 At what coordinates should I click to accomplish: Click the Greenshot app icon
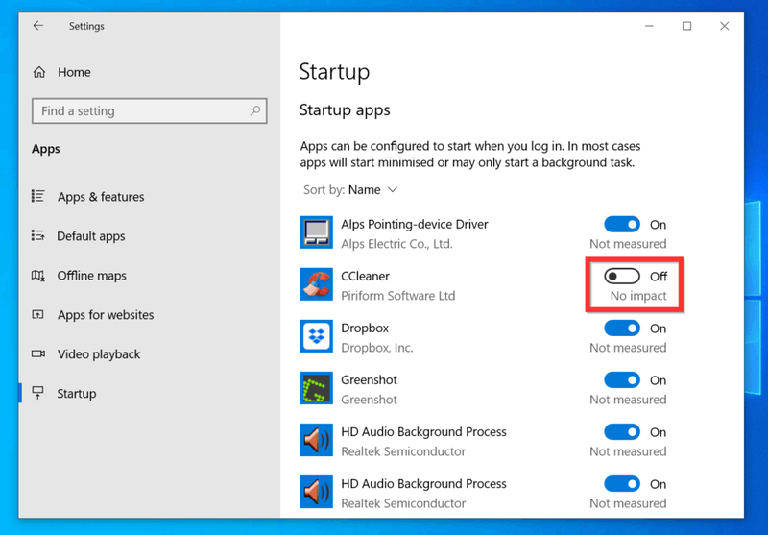317,388
